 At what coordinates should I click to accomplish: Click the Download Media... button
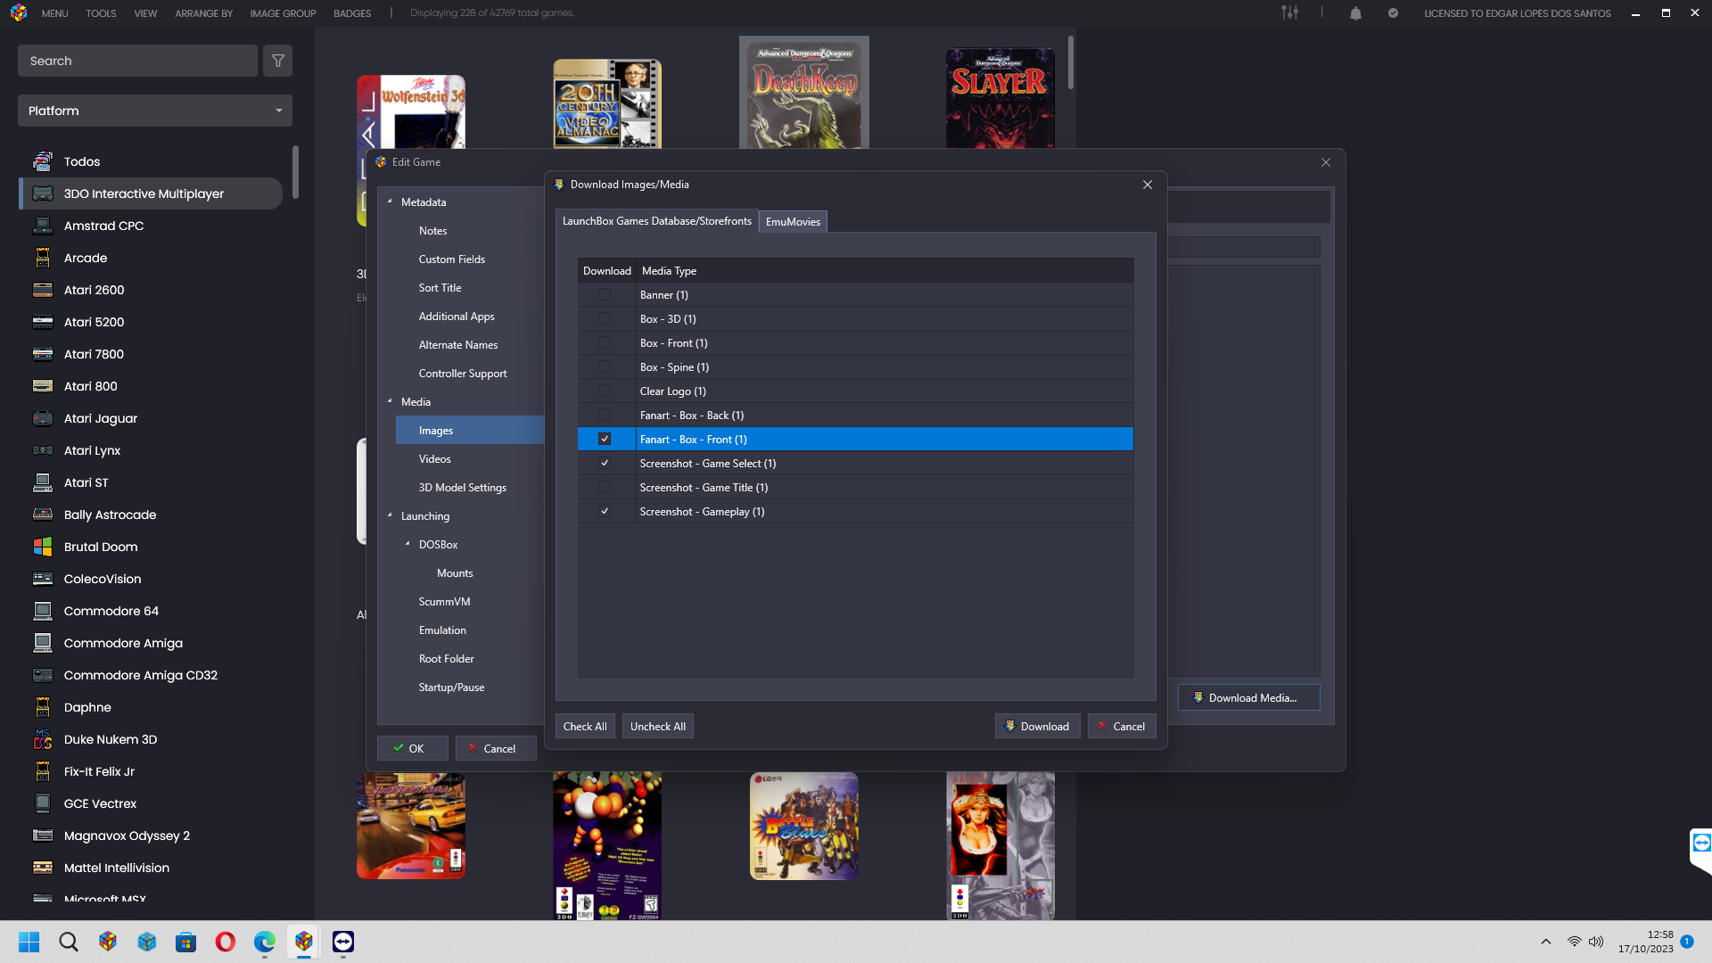click(1248, 697)
